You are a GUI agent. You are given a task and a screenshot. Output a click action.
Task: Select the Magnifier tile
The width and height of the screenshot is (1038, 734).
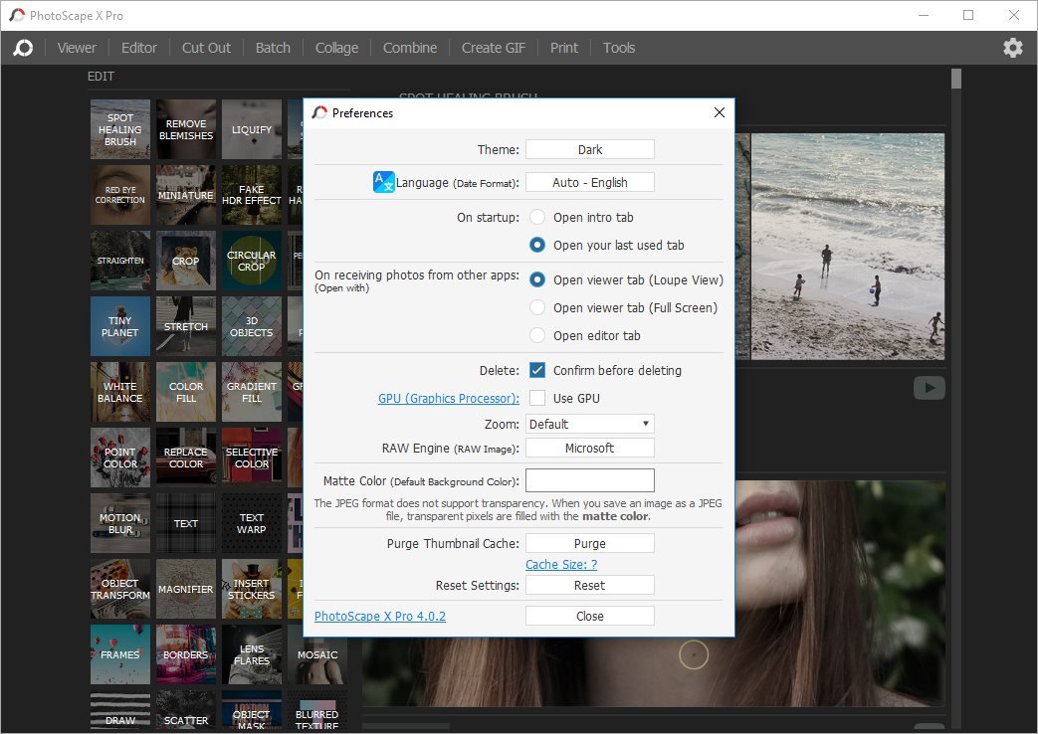coord(186,589)
